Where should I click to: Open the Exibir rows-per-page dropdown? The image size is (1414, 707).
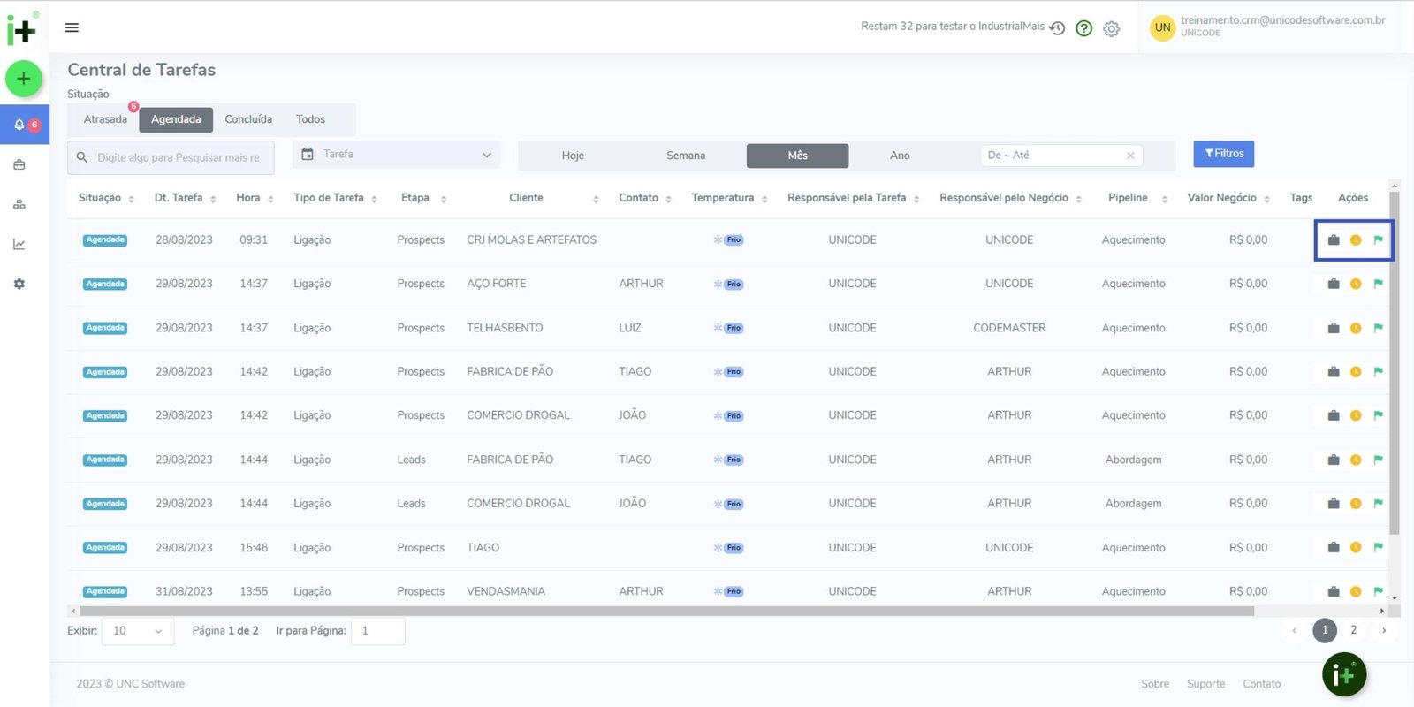(137, 631)
